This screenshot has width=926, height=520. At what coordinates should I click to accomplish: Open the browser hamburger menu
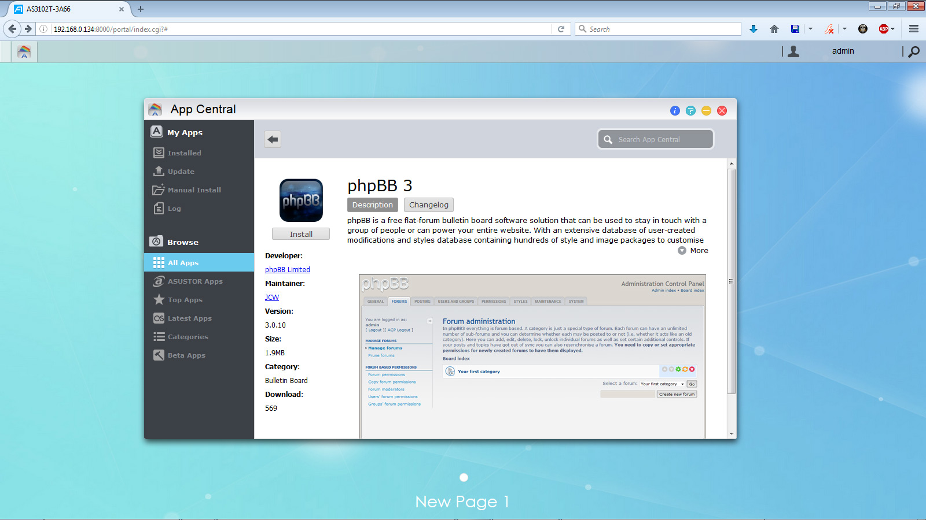click(x=914, y=29)
